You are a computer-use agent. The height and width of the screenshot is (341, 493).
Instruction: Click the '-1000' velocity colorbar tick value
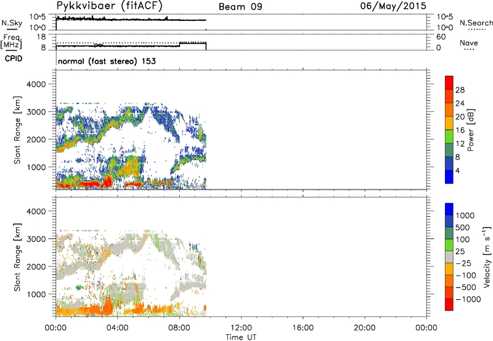468,299
